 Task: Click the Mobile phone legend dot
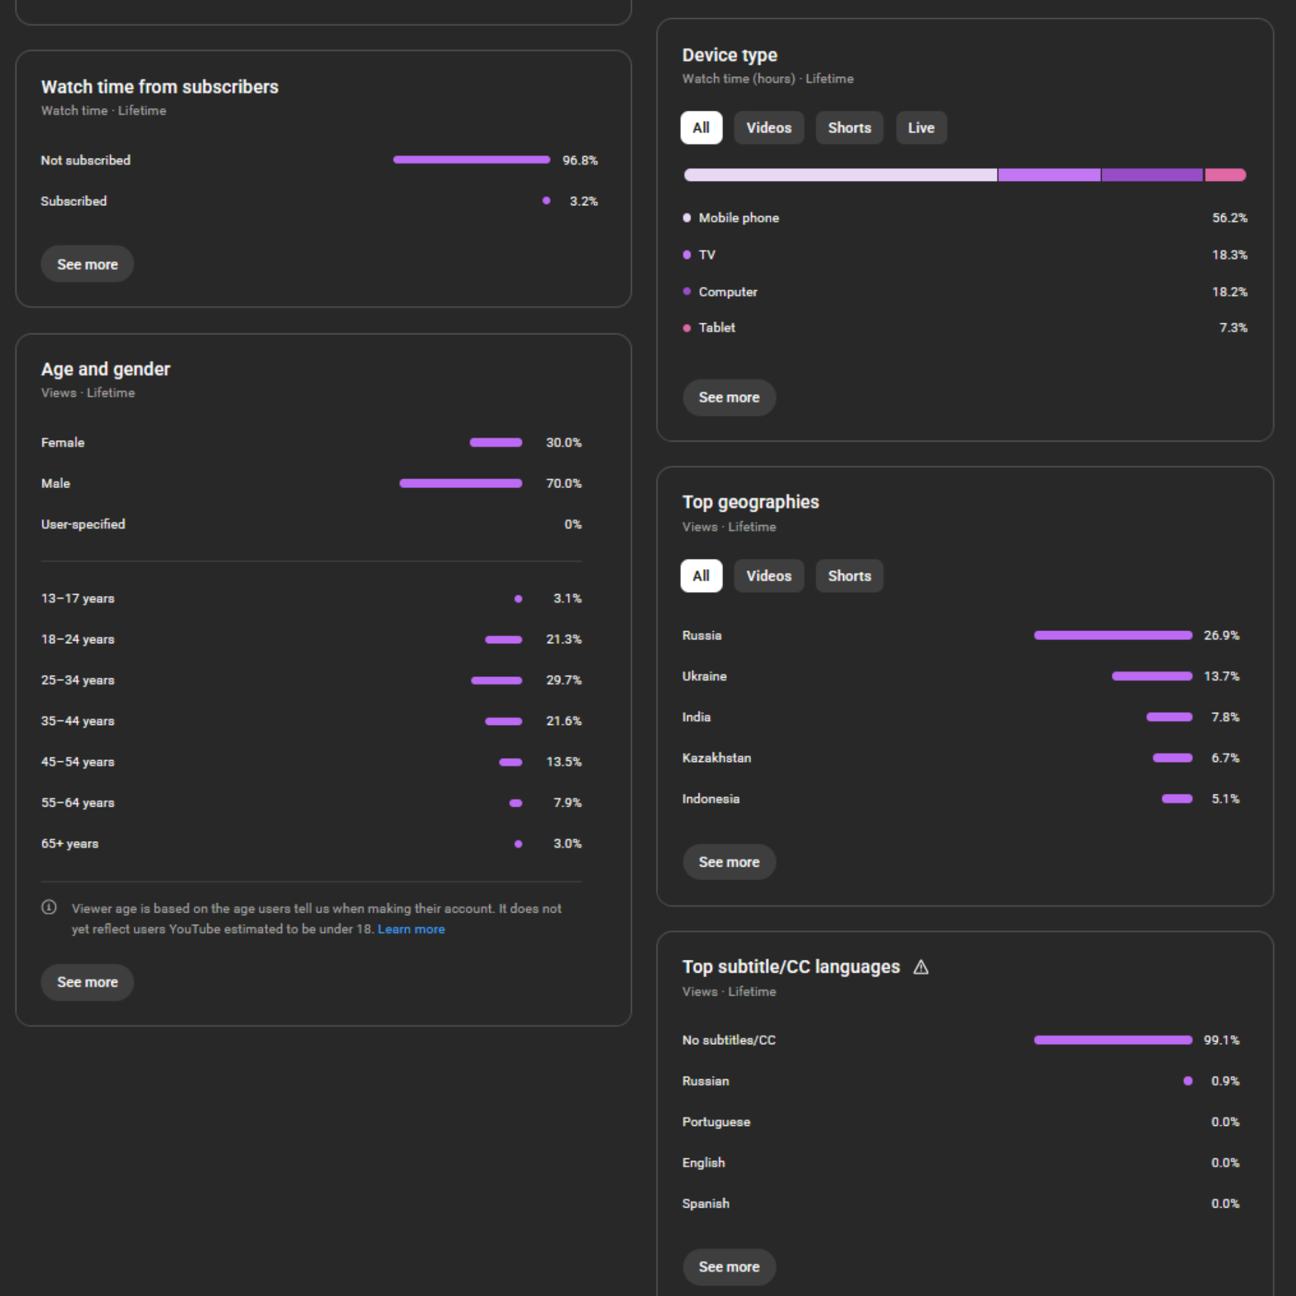tap(686, 218)
